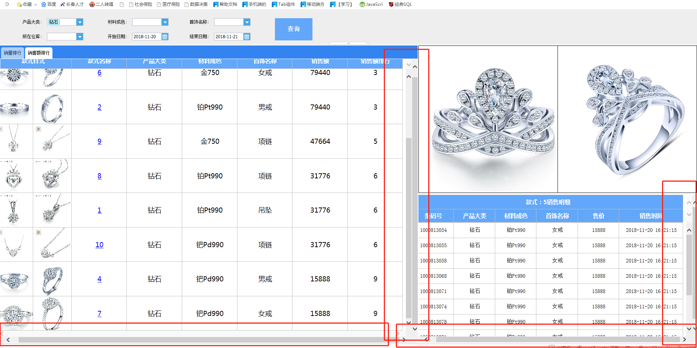Screen dimensions: 697x348
Task: Expand the 产品大类 dropdown
Action: pyautogui.click(x=80, y=22)
